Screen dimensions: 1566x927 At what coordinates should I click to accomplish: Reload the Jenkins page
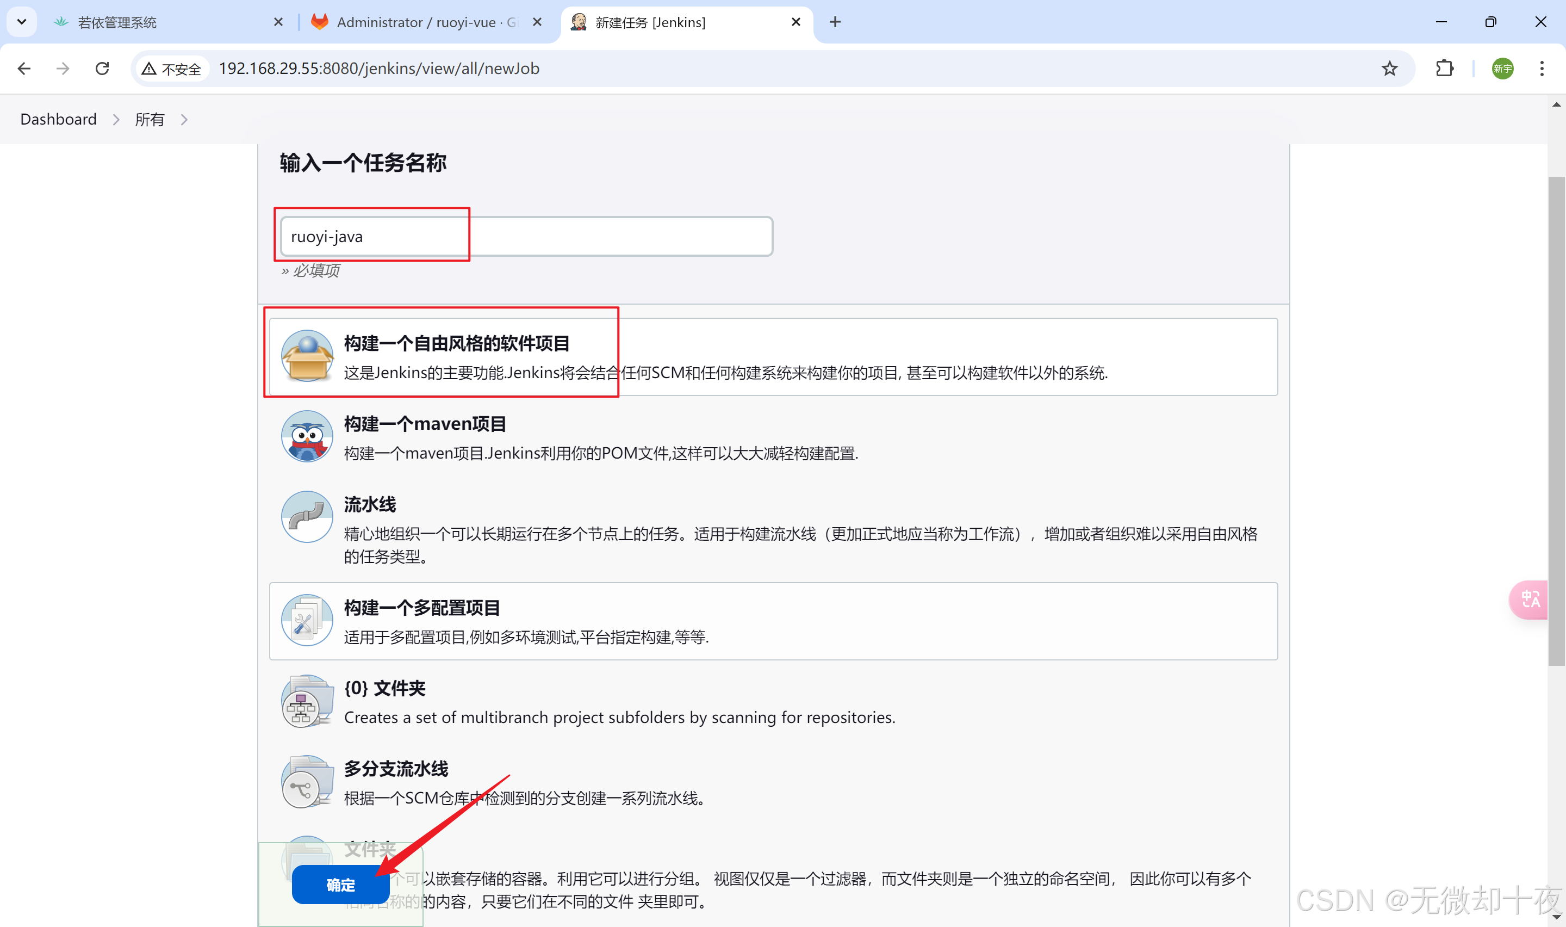(102, 69)
